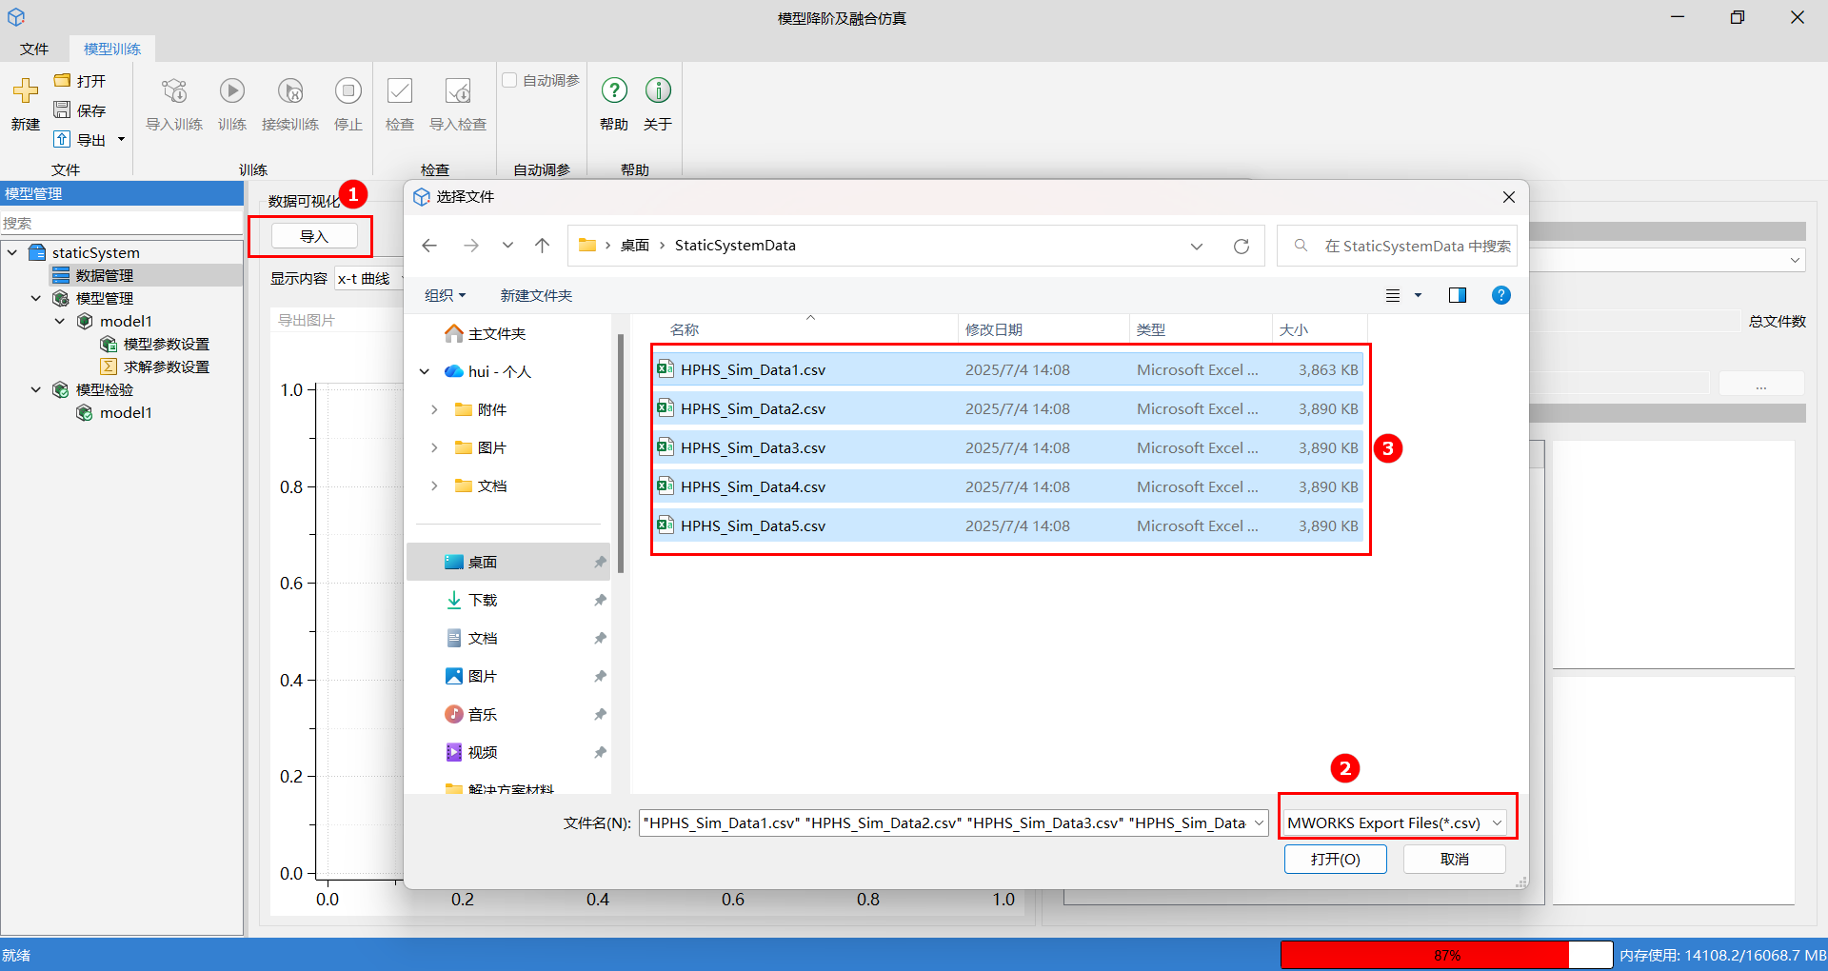Refresh the StaticSystemData folder listing
The image size is (1828, 971).
point(1242,247)
